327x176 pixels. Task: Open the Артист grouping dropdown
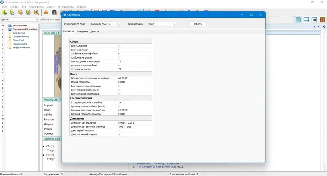[19, 20]
